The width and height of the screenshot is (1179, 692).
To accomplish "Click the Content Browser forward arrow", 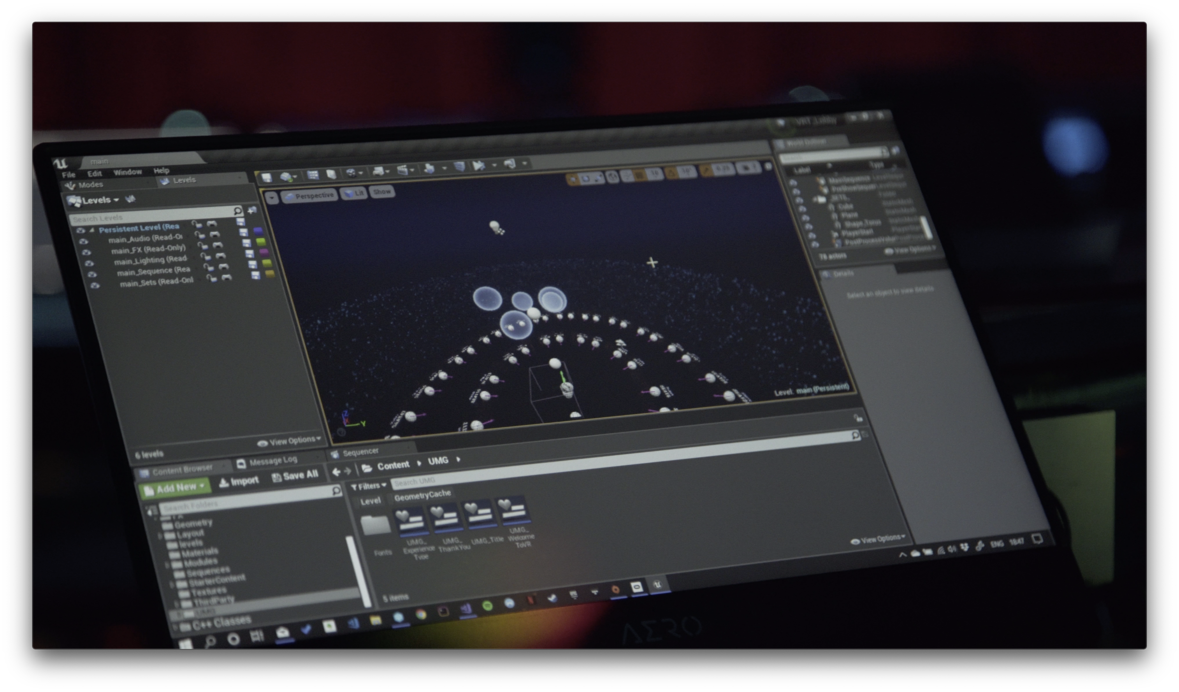I will point(348,471).
